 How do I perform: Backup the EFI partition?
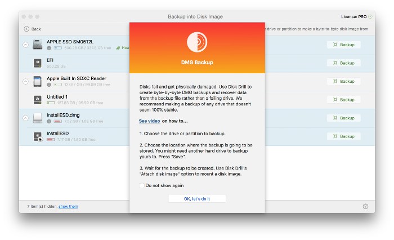click(344, 63)
